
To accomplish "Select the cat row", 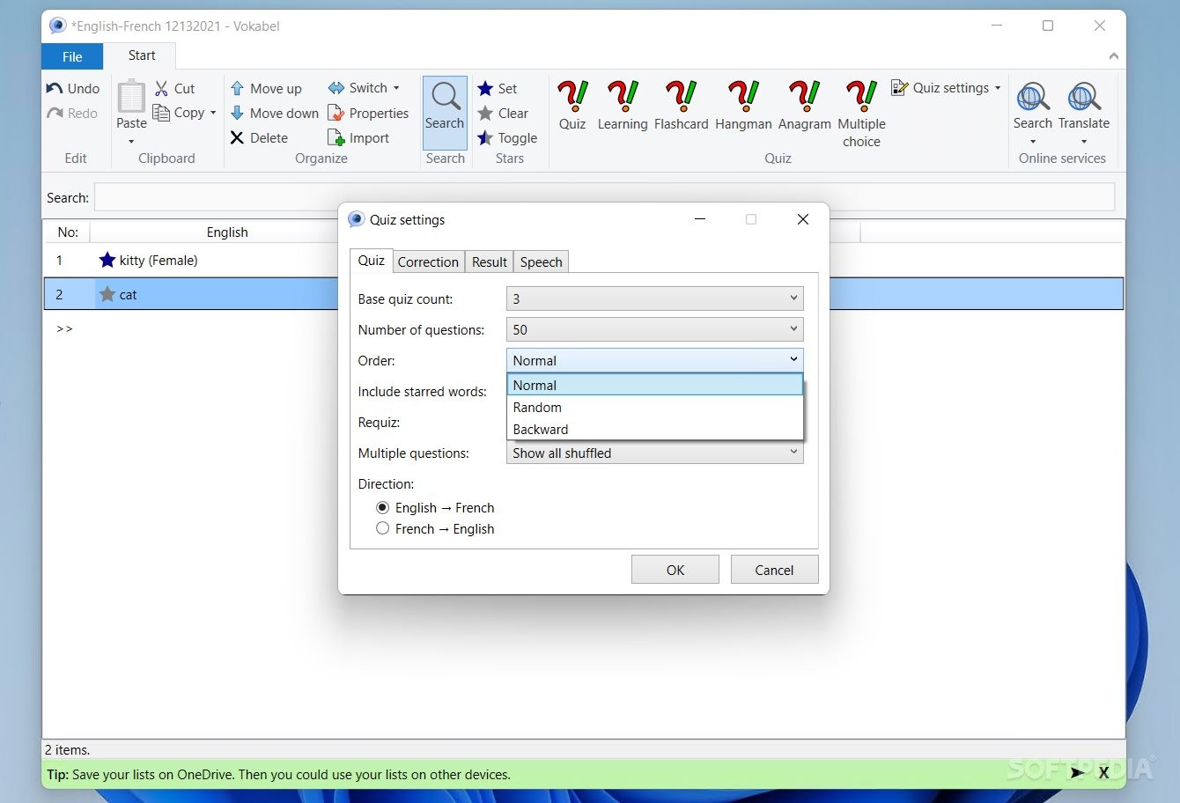I will click(584, 294).
